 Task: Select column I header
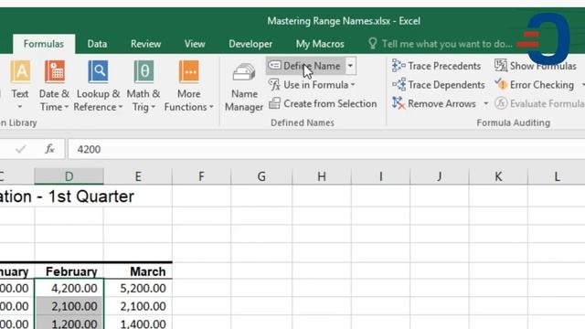click(x=380, y=176)
